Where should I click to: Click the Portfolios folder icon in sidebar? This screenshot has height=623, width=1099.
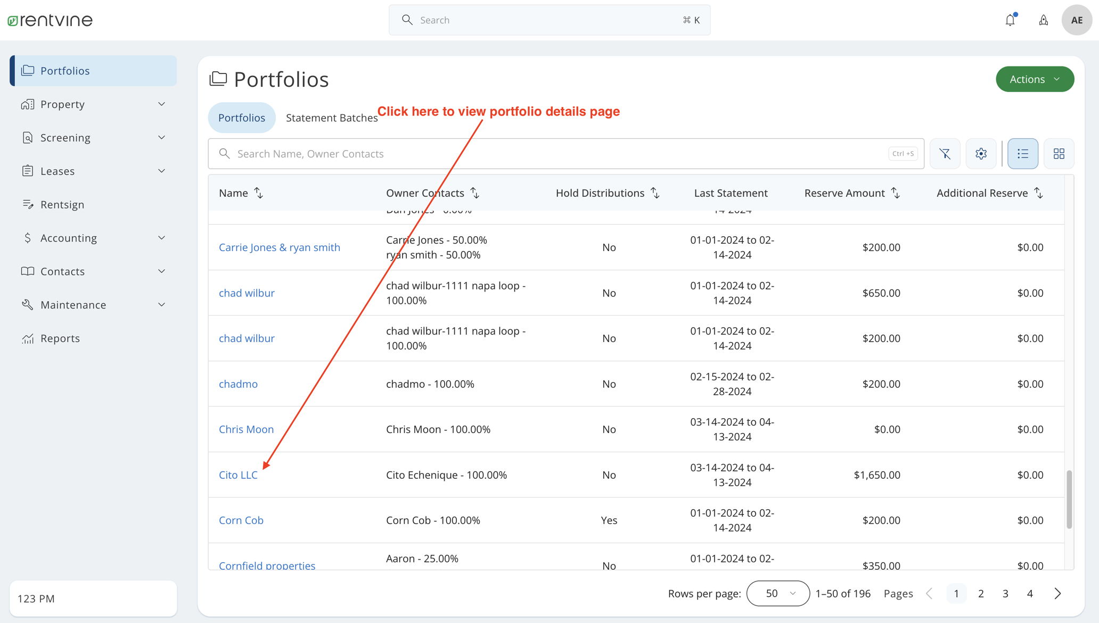(x=28, y=70)
